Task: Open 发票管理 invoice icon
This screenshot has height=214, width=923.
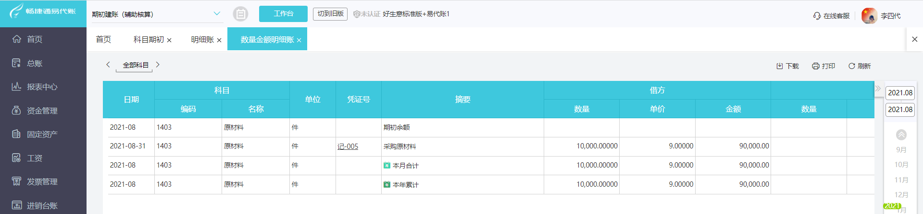Action: click(x=17, y=181)
